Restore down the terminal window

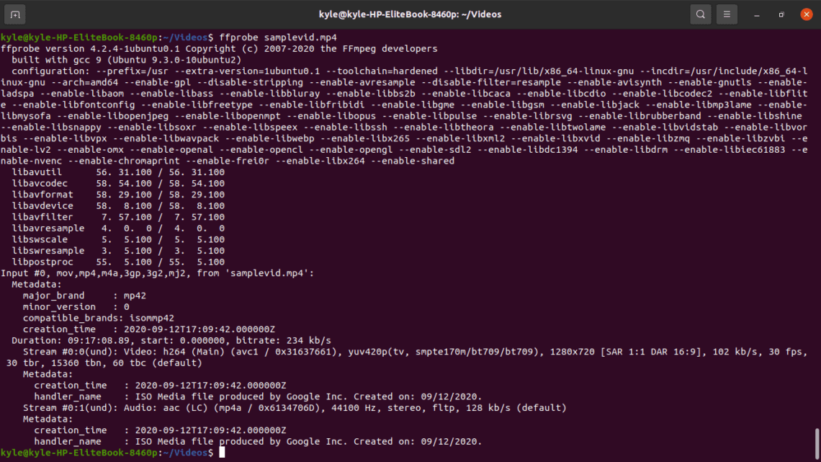coord(781,14)
